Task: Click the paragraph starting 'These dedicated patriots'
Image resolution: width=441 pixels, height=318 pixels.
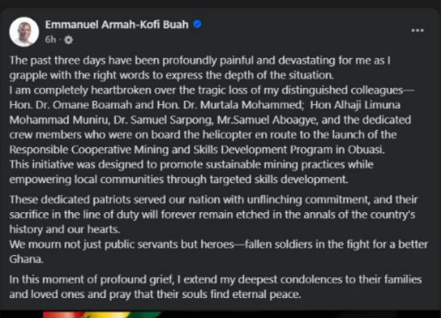Action: (214, 214)
